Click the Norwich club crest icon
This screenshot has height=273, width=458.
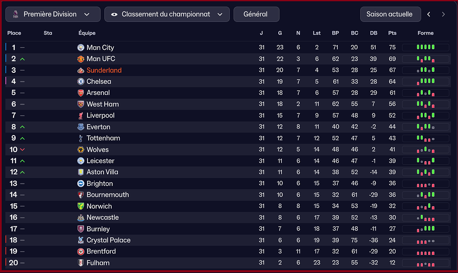tap(81, 206)
